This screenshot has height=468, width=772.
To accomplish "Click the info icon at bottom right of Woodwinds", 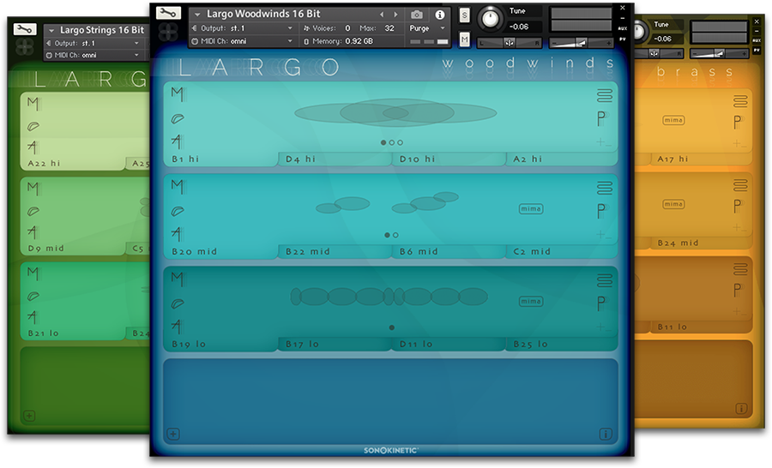I will tap(605, 435).
